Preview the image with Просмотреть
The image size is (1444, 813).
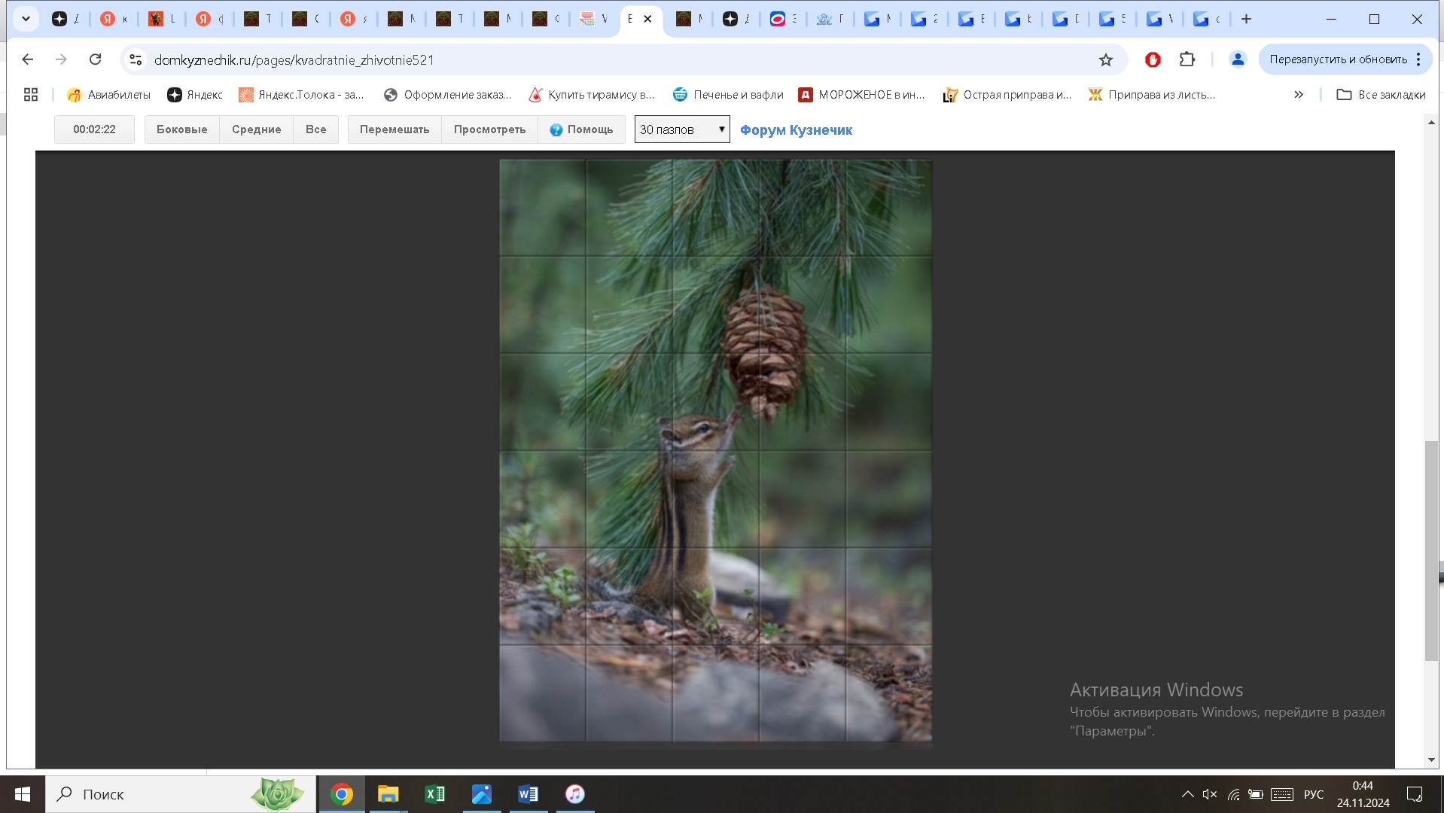pos(489,129)
